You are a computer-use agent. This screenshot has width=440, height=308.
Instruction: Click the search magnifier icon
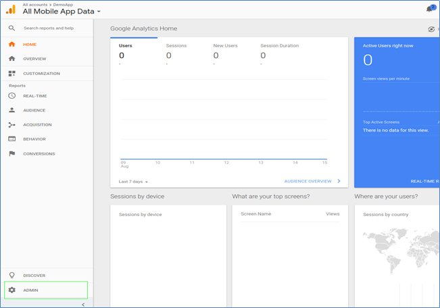(11, 28)
